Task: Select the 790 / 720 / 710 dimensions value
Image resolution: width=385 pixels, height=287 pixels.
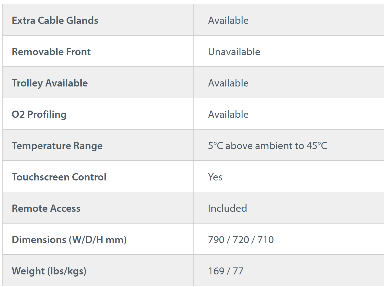Action: [241, 240]
